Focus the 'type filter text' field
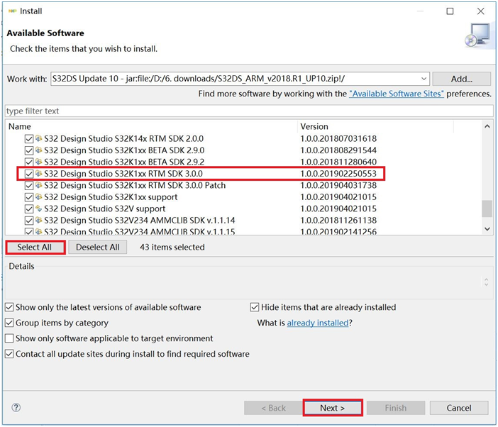Viewport: 498px width, 427px height. point(248,111)
